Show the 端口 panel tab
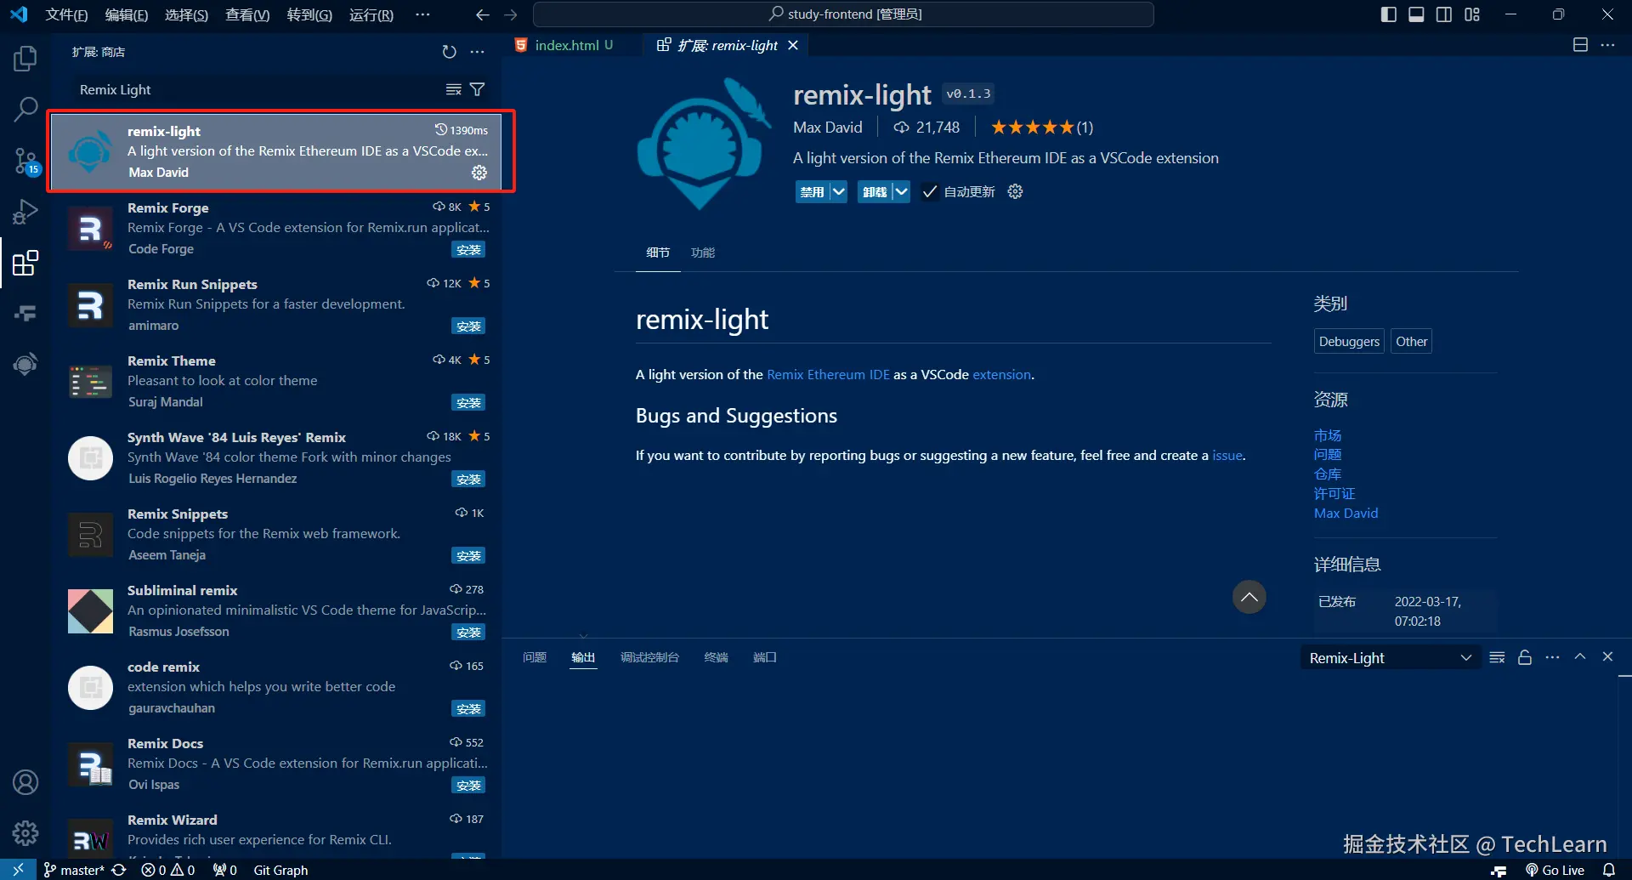Screen dimensions: 1632x880 [x=765, y=657]
